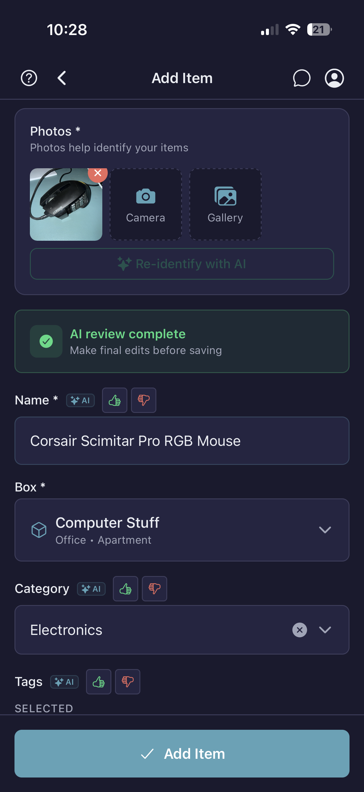The width and height of the screenshot is (364, 792).
Task: Open the help question mark icon
Action: click(x=29, y=78)
